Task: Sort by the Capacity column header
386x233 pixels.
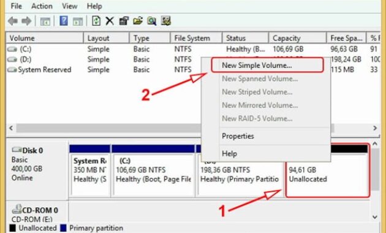Action: (x=297, y=38)
